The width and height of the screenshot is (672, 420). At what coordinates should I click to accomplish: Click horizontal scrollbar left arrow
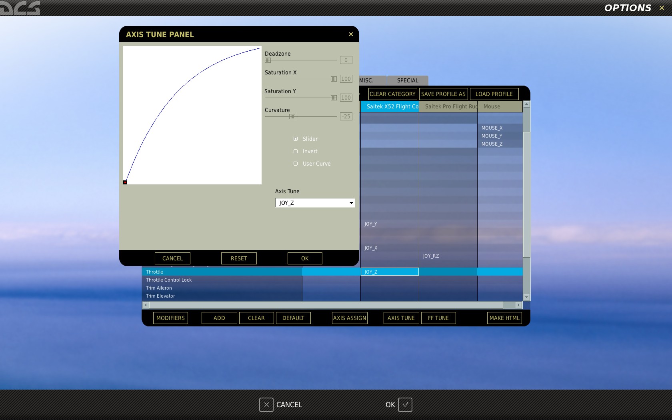point(146,305)
